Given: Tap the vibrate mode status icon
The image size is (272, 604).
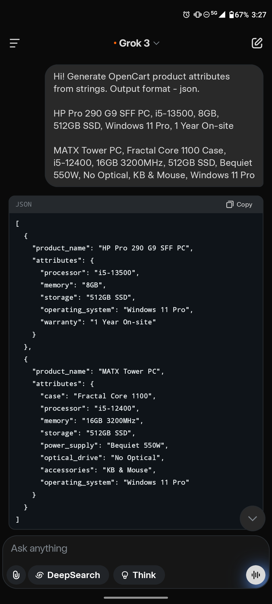Looking at the screenshot, I should (197, 15).
